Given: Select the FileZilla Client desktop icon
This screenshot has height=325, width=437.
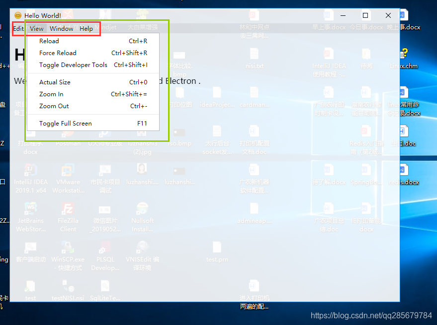Looking at the screenshot, I should point(68,217).
